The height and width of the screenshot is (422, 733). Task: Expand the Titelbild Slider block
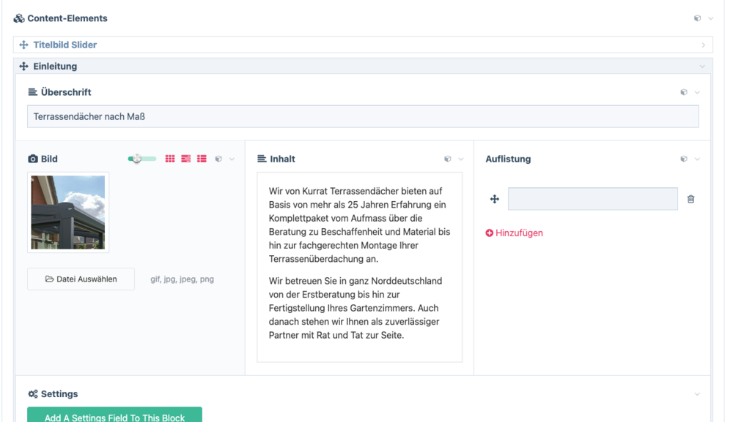(x=703, y=45)
